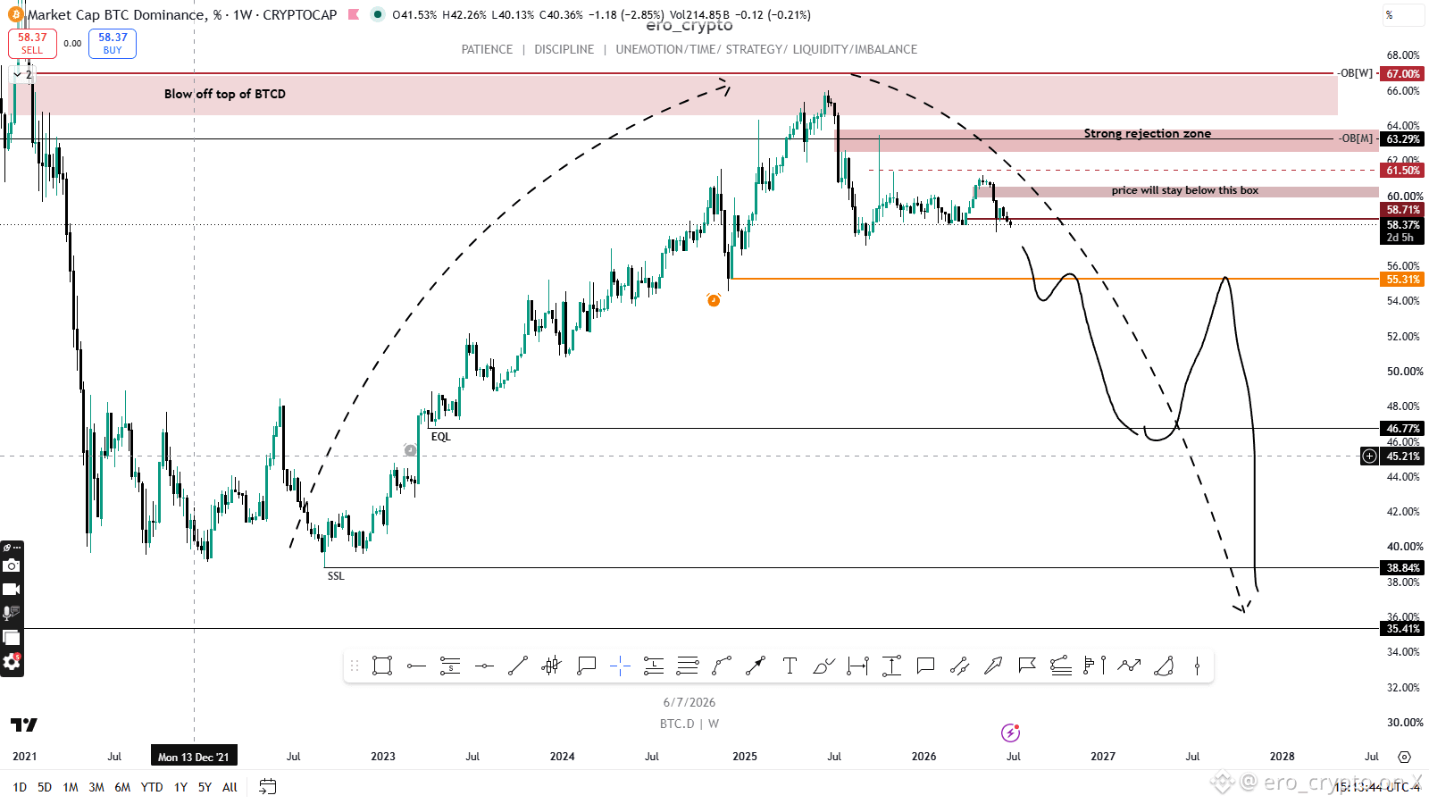Grab the favorites toolbar drag handle
The width and height of the screenshot is (1429, 804).
coord(355,666)
